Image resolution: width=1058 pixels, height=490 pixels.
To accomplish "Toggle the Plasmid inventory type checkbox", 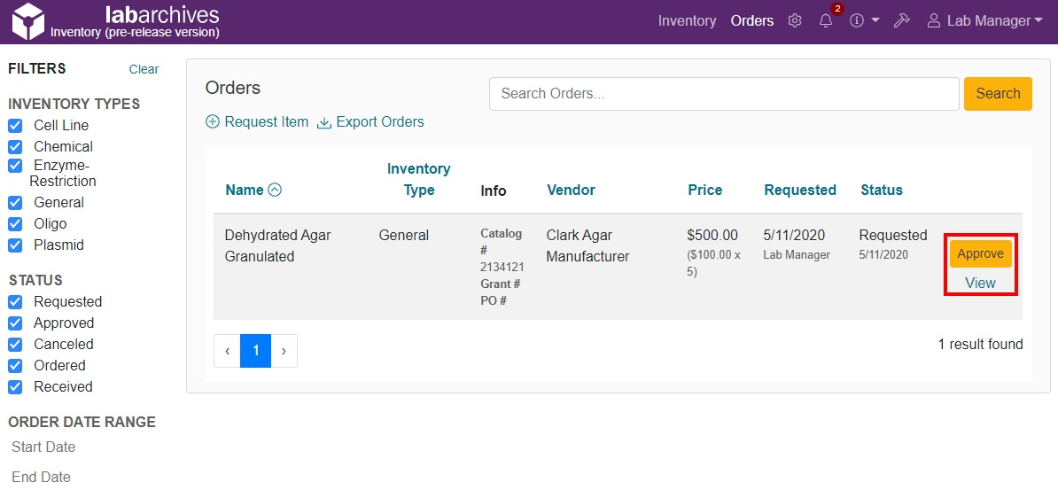I will click(x=15, y=245).
